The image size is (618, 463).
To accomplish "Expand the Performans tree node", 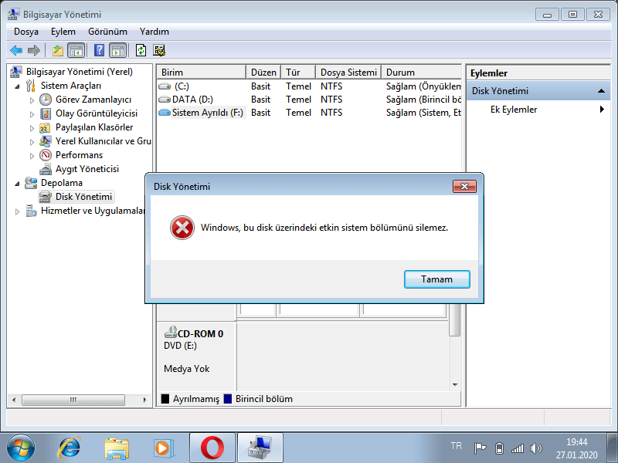I will tap(32, 156).
